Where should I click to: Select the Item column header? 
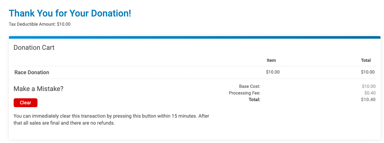271,60
